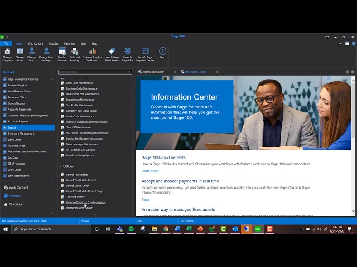
Task: Select the Accounts Payable module
Action: point(18,121)
